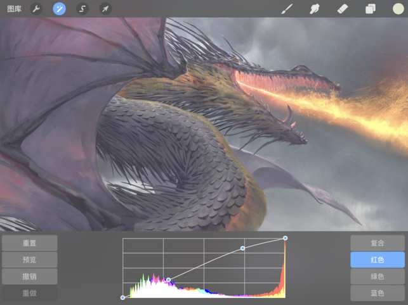Select the 蓝色 blue channel
This screenshot has height=305, width=408.
(378, 293)
